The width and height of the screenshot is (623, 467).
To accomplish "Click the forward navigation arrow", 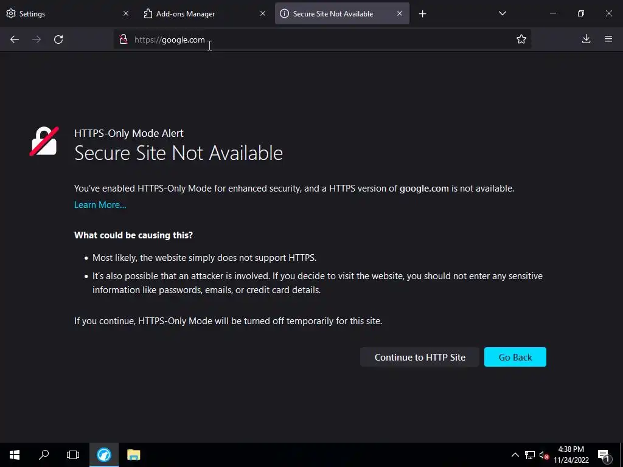I will tap(37, 40).
